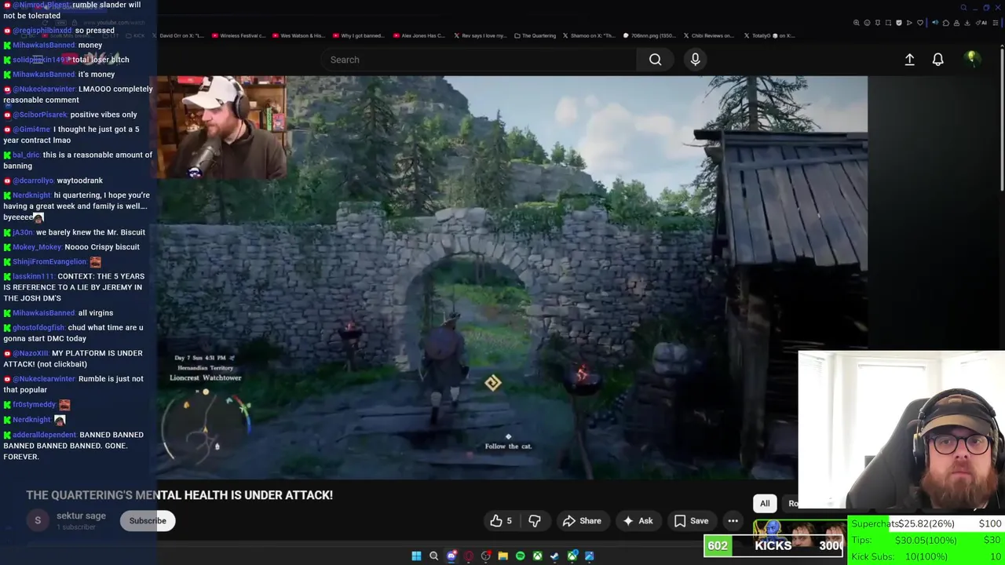Switch to 'TotallyG on X' tab
The image size is (1005, 565).
click(769, 35)
